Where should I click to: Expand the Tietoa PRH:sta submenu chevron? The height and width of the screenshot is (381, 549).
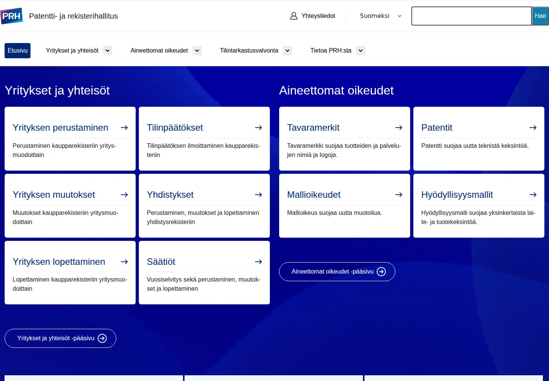pyautogui.click(x=361, y=51)
